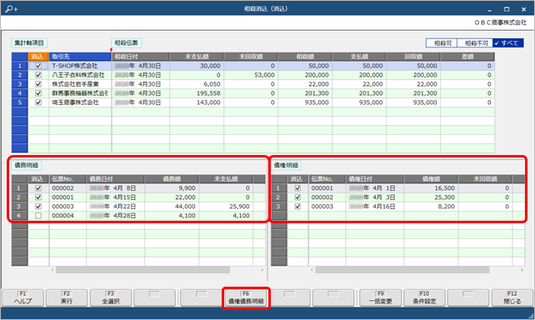Click the 債務明細 horizontal scrollbar

[x=142, y=270]
